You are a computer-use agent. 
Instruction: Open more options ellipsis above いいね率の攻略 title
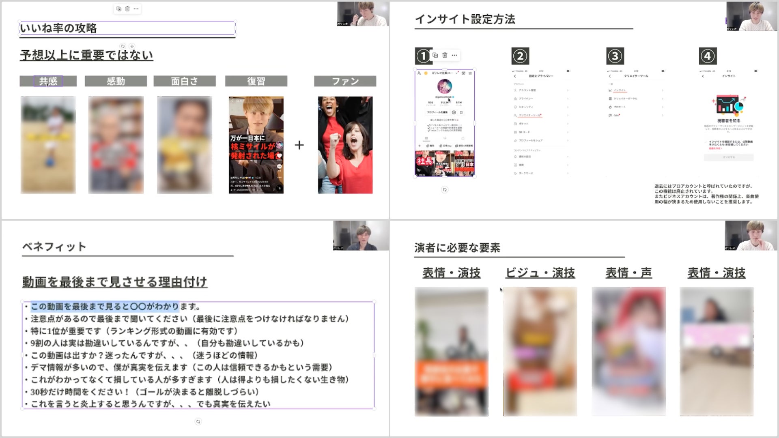click(x=136, y=9)
